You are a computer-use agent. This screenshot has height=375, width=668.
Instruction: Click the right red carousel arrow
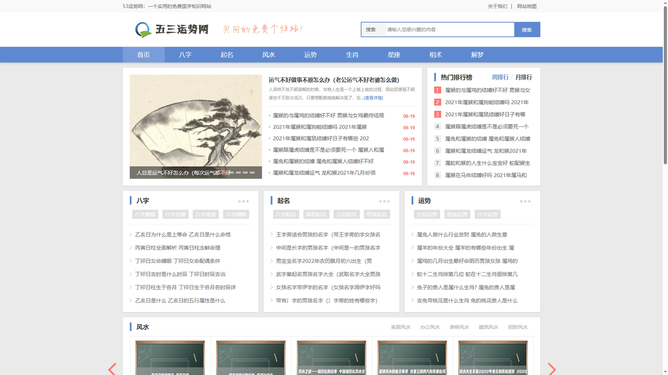(x=552, y=369)
